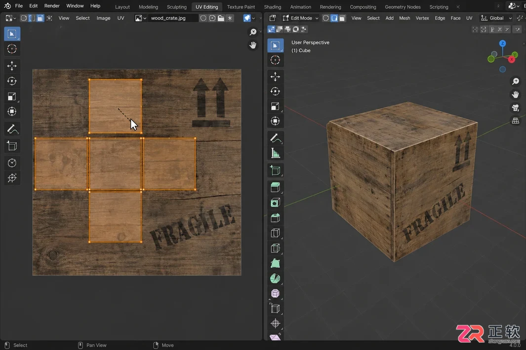This screenshot has height=350, width=526.
Task: Select the Bevel tool
Action: (276, 218)
